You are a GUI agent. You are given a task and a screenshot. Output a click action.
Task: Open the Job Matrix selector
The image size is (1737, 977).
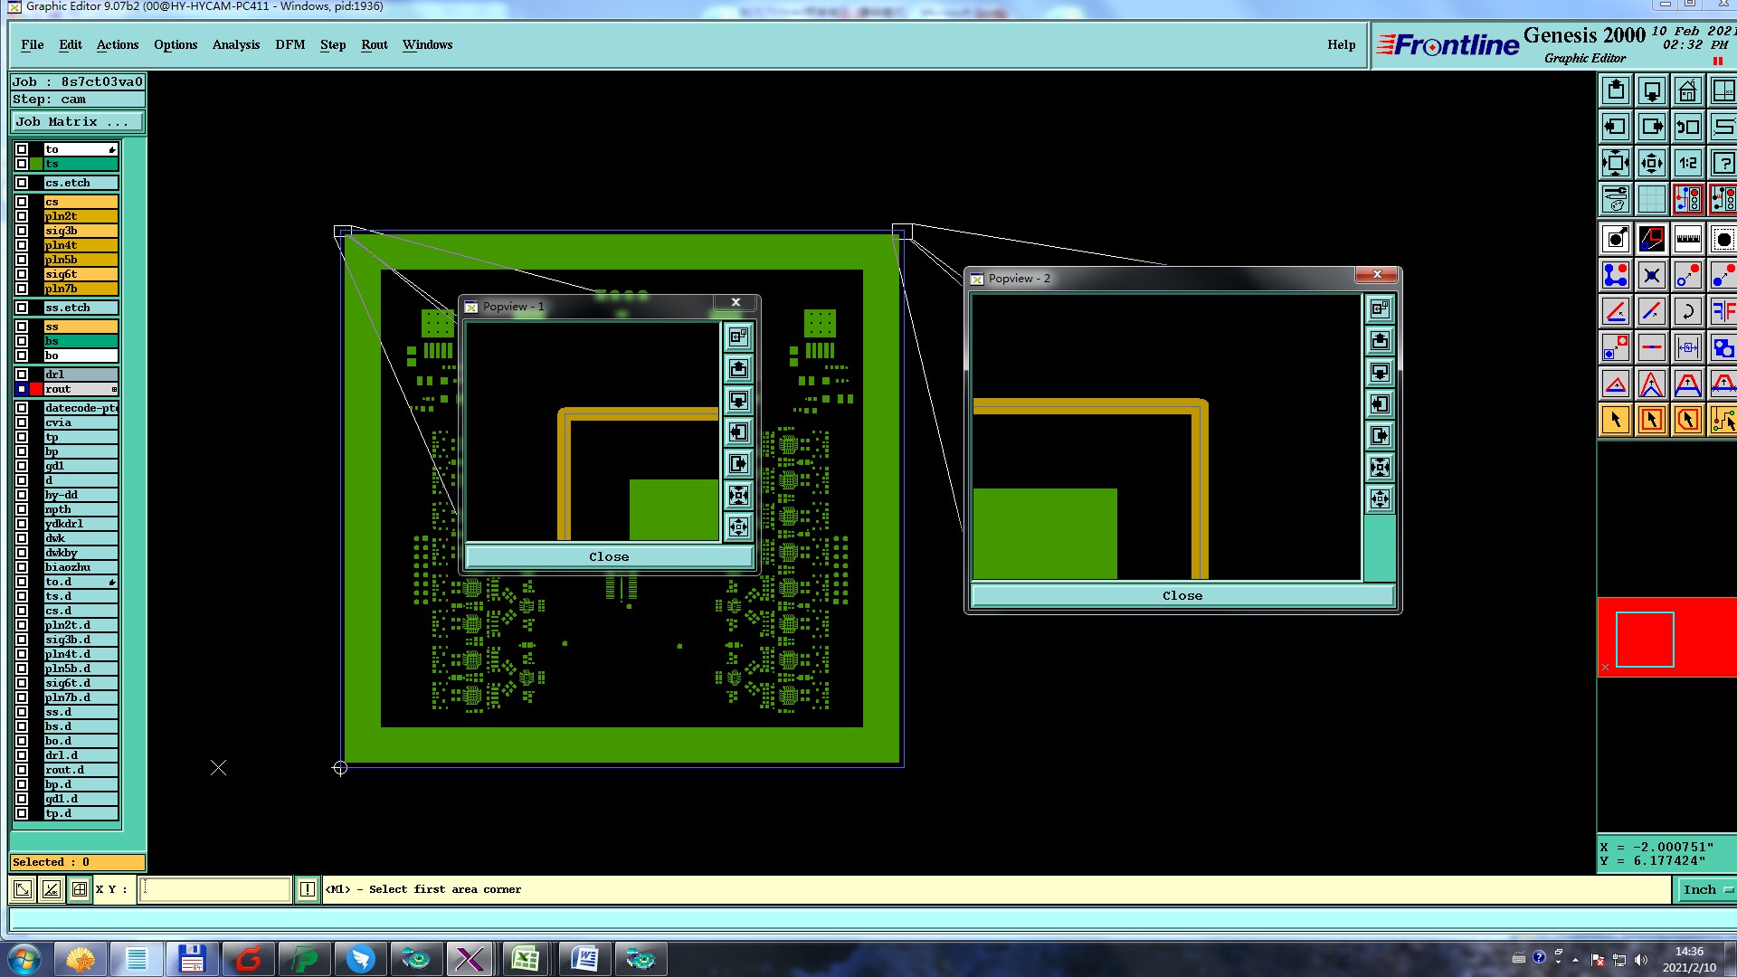(78, 122)
